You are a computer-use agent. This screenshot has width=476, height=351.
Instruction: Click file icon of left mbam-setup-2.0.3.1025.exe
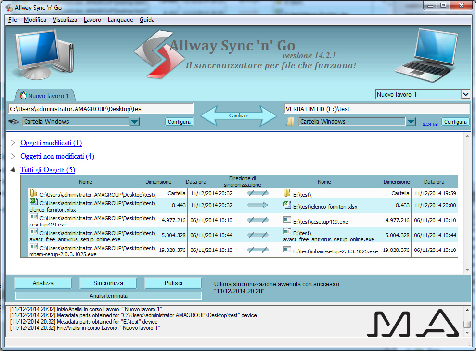33,246
